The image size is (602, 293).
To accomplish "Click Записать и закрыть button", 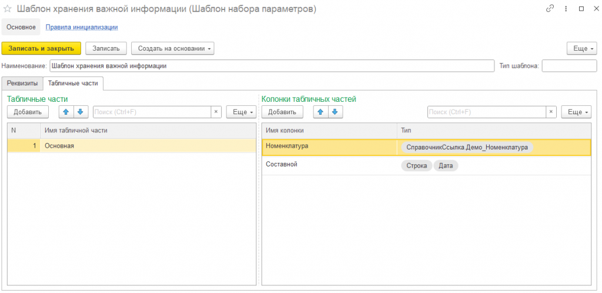I will [41, 48].
